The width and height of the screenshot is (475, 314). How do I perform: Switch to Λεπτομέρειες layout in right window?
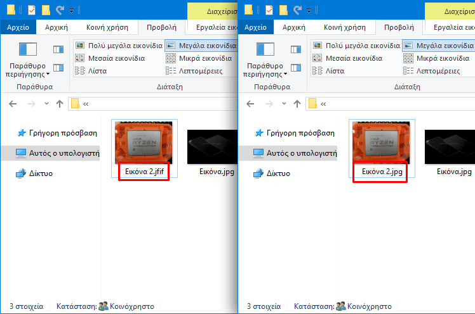point(432,71)
